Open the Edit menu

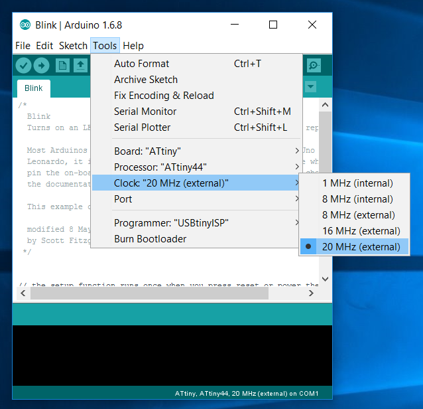tap(44, 46)
